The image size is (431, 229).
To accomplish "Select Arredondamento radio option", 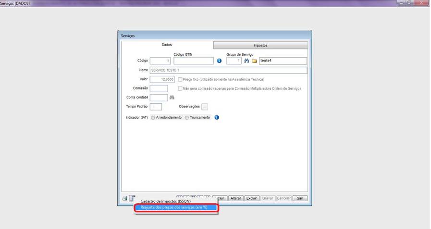I will coord(153,118).
